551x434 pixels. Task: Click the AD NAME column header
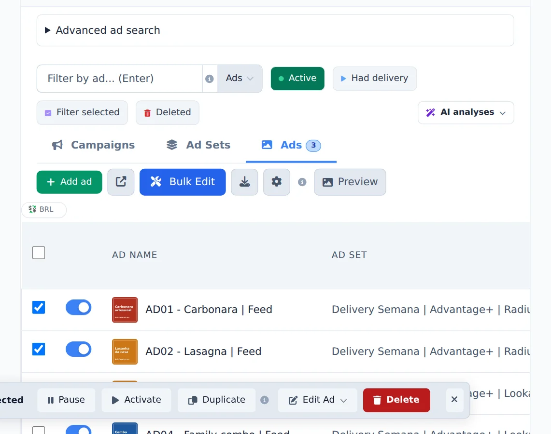[135, 255]
